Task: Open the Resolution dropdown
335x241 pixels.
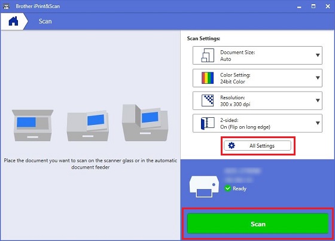Action: click(257, 100)
